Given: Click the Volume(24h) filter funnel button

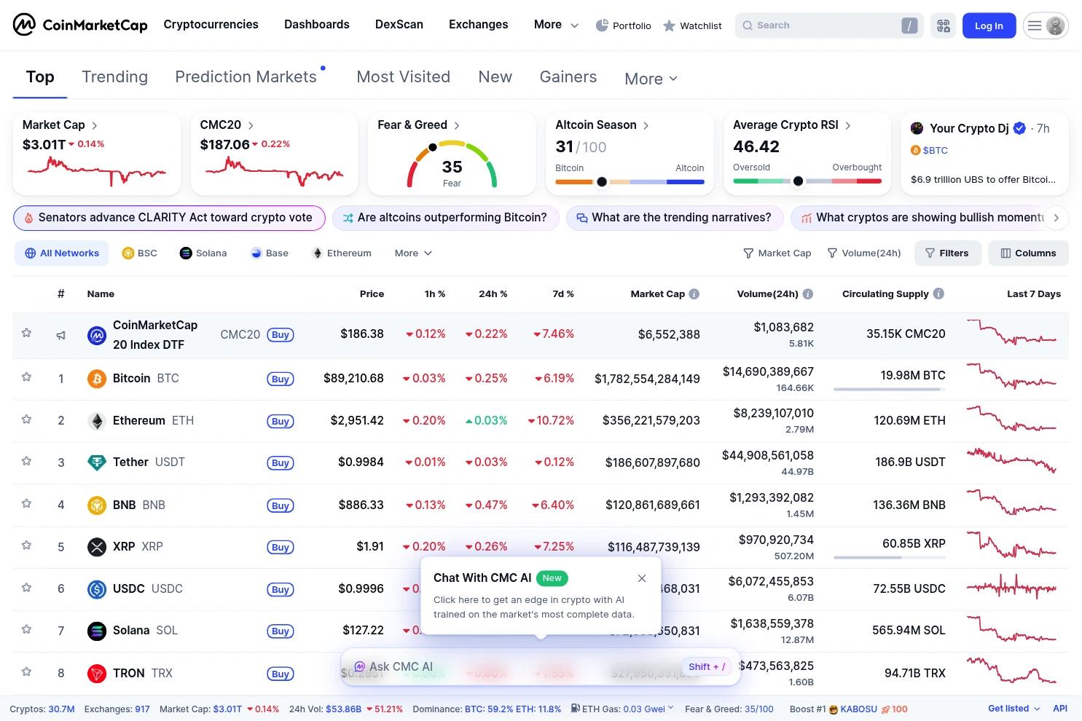Looking at the screenshot, I should click(x=864, y=253).
